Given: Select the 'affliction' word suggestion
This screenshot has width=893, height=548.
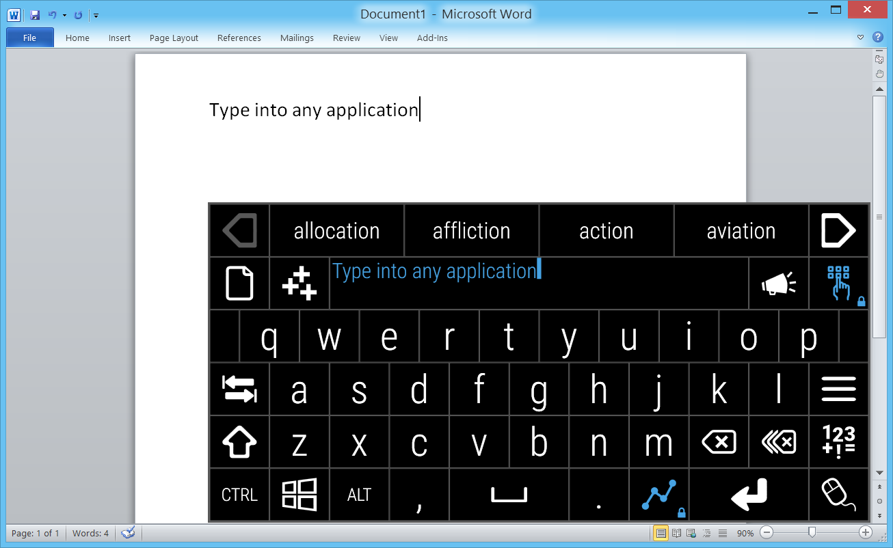Looking at the screenshot, I should click(471, 230).
